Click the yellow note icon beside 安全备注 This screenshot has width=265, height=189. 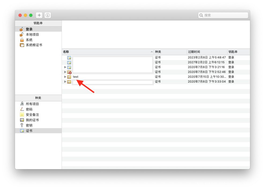tap(22, 115)
